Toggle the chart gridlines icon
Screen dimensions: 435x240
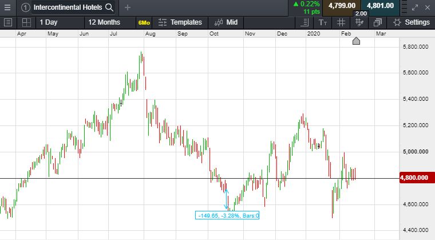tap(341, 22)
